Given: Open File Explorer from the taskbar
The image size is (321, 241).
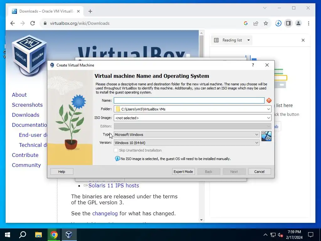Looking at the screenshot, I should pyautogui.click(x=38, y=235).
